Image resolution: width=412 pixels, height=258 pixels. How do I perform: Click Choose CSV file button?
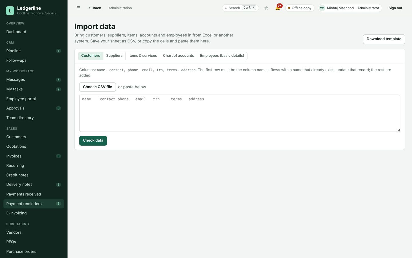click(98, 87)
